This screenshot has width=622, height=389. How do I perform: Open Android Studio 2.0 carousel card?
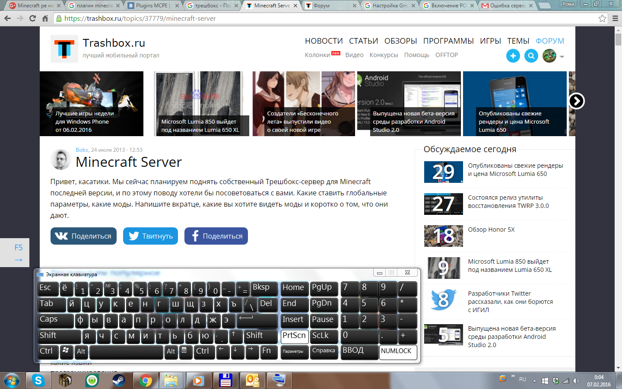(409, 104)
